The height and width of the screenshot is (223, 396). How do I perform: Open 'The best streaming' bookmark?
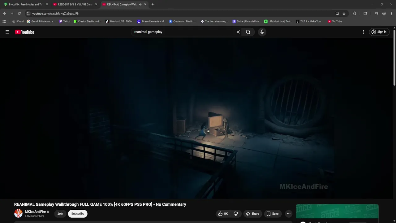click(214, 21)
